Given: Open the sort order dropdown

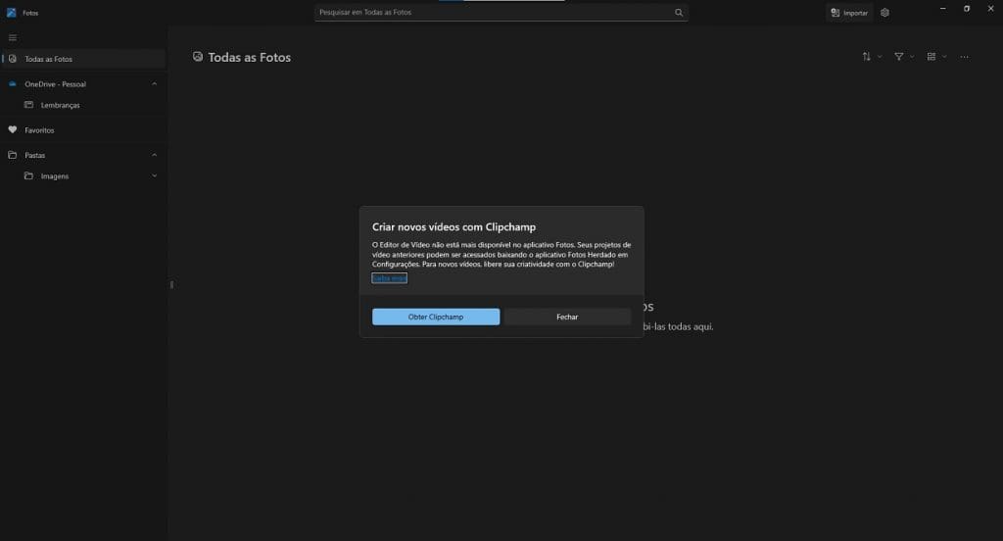Looking at the screenshot, I should pos(872,56).
